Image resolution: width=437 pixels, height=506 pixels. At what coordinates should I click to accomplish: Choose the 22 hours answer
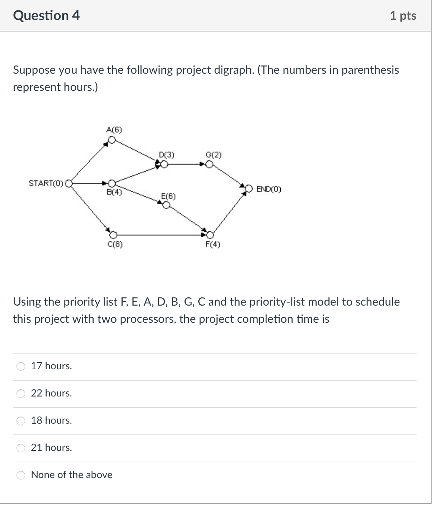21,393
